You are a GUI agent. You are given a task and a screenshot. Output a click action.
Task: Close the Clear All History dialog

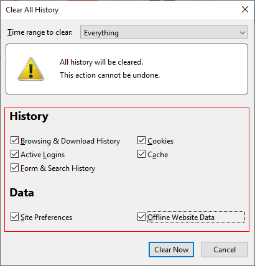click(245, 9)
